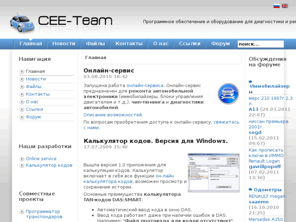Click arrow bullet beside sidebar Форум

tap(22, 117)
